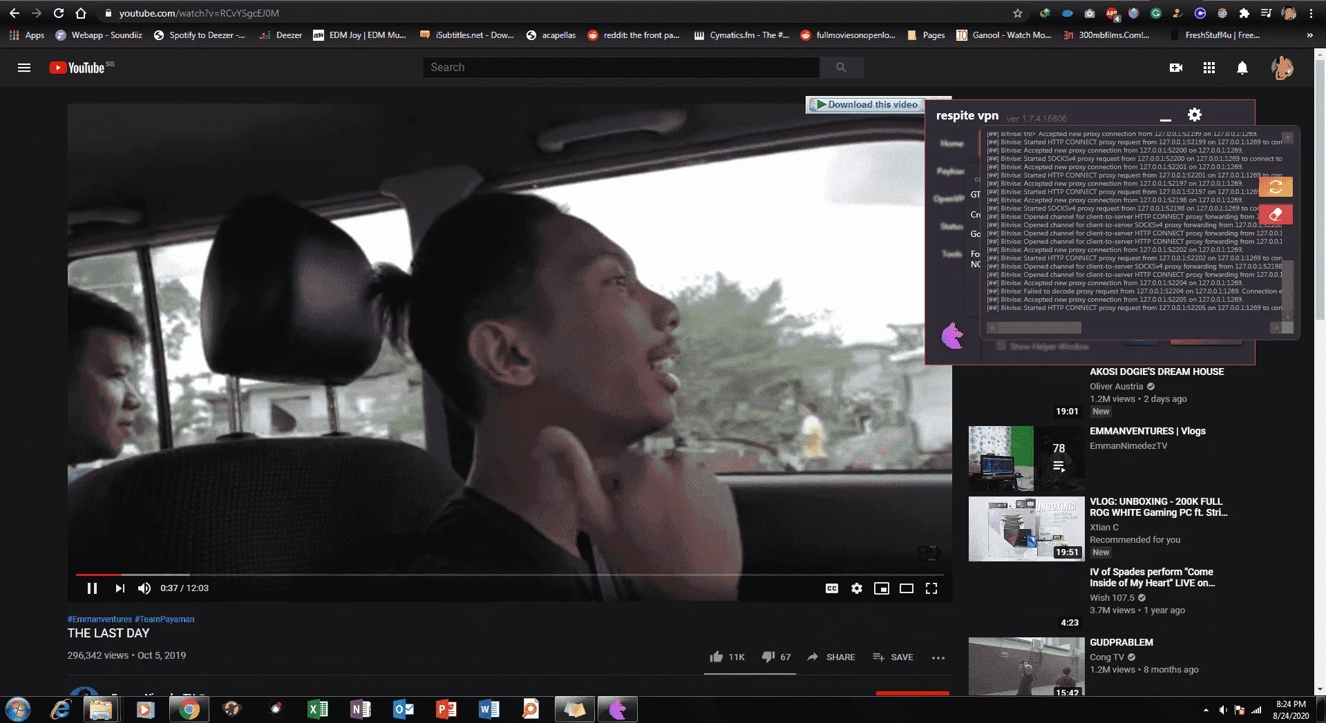Bookmark this page with the star
Screen dimensions: 1326x723
tap(1017, 13)
